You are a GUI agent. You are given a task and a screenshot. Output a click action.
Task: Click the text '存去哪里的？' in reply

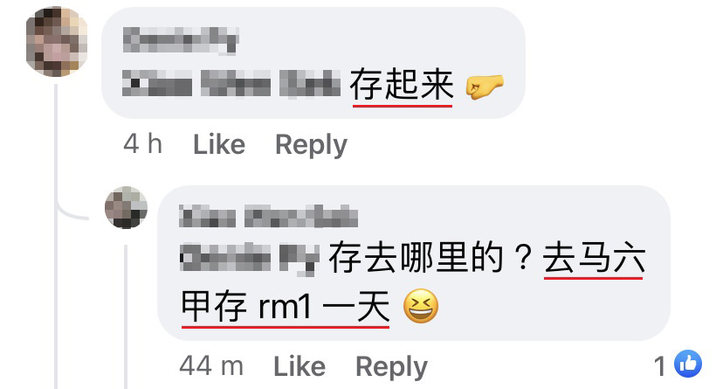430,258
